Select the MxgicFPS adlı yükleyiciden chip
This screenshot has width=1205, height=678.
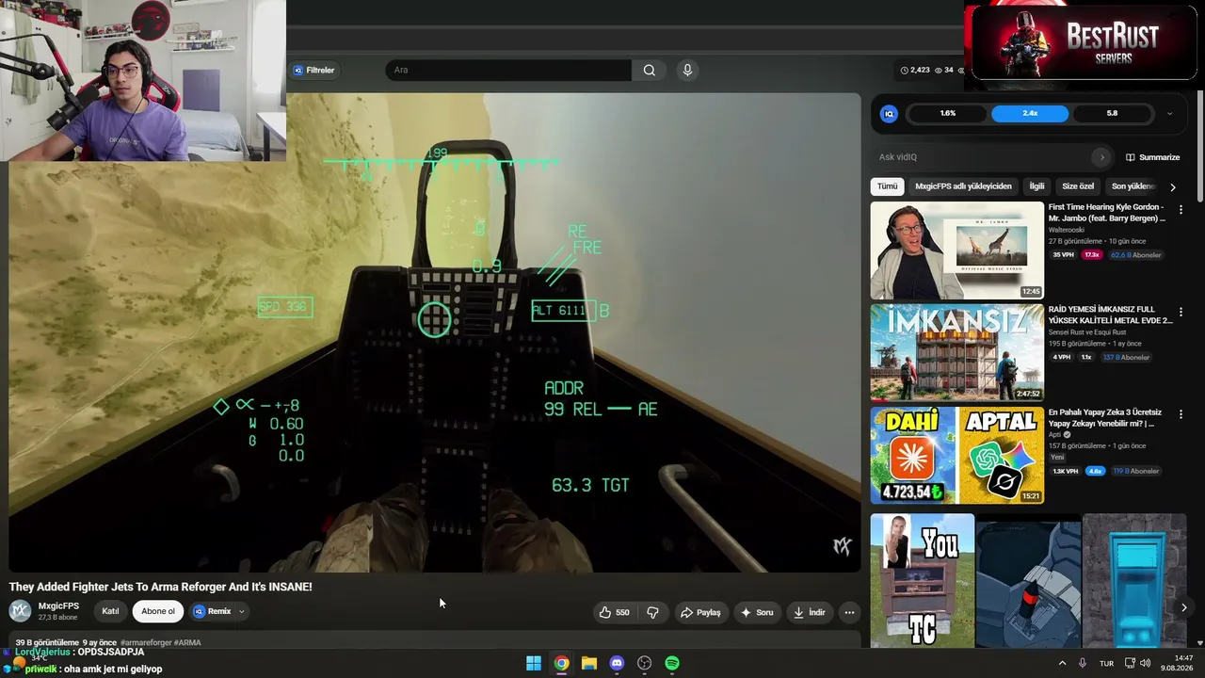coord(963,186)
